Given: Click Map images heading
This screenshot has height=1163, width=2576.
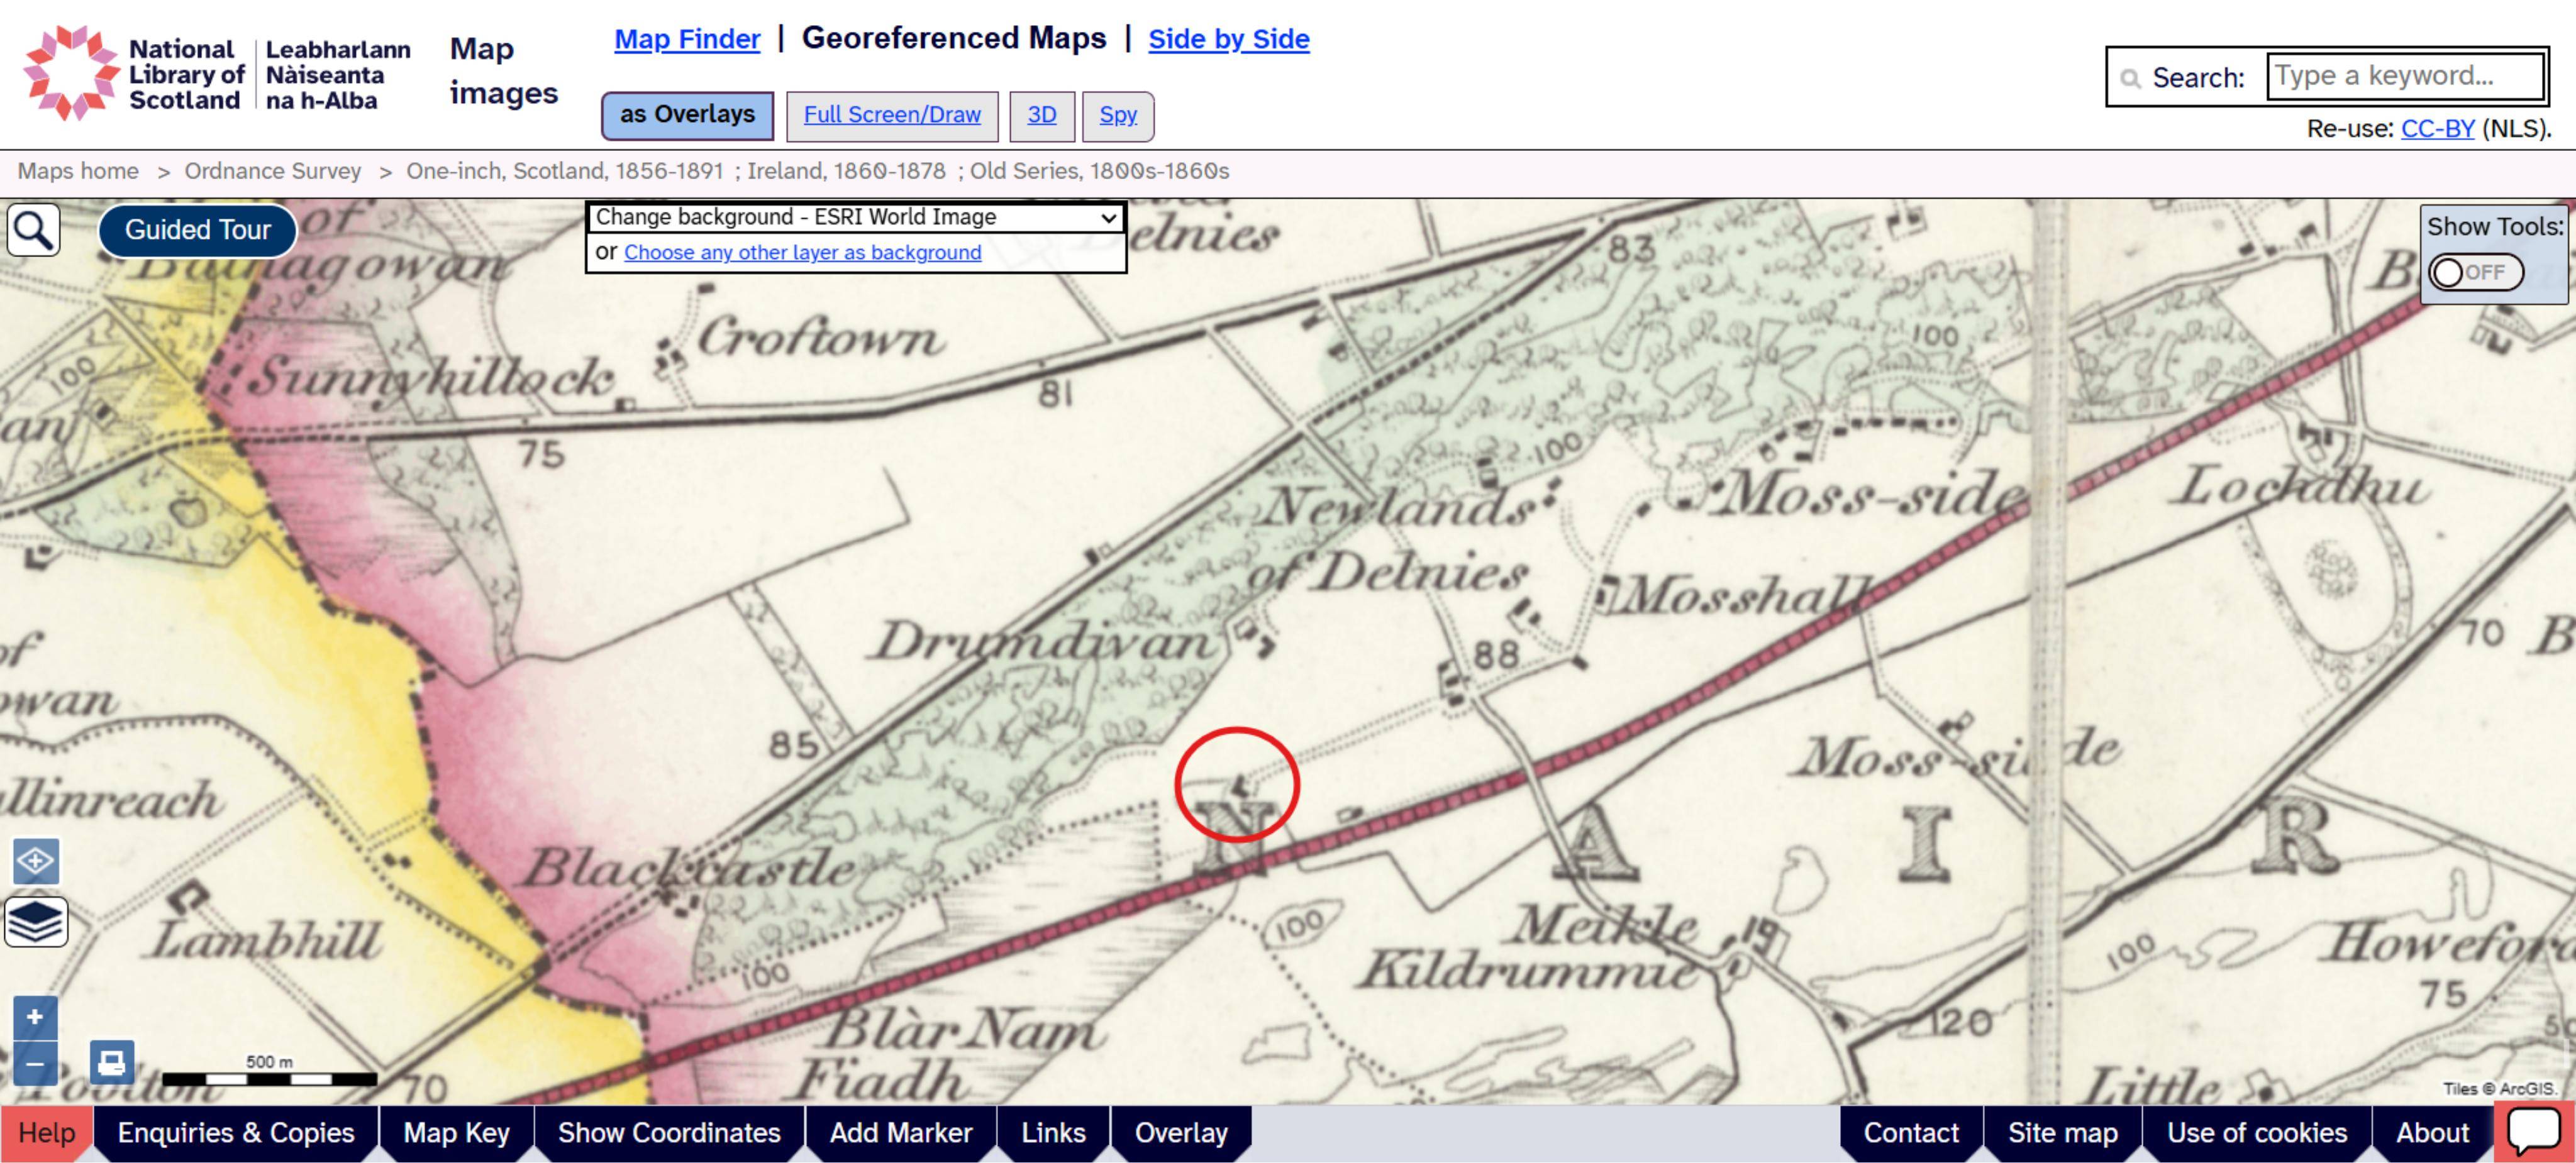Looking at the screenshot, I should click(503, 70).
